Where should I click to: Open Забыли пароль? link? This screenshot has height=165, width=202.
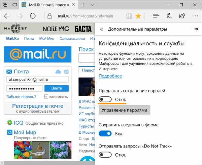[22, 97]
